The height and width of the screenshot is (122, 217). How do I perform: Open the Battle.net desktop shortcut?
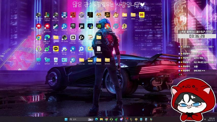[64, 26]
